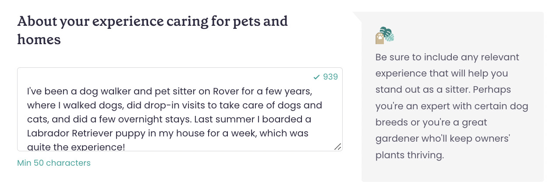
Task: Click the green checkmark beside the character count
Action: coord(316,77)
